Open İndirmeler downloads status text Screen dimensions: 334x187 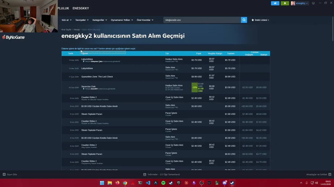(164, 175)
